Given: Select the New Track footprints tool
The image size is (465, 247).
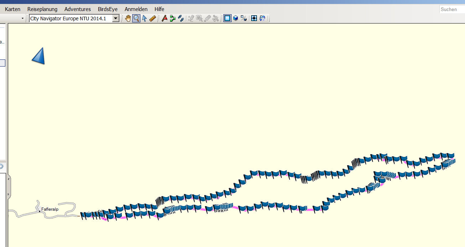Looking at the screenshot, I should tap(181, 19).
